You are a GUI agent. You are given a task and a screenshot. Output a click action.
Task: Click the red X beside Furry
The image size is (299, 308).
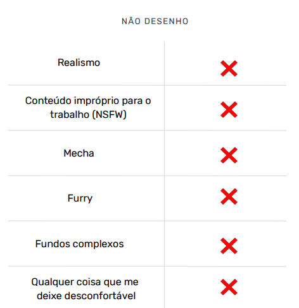pyautogui.click(x=229, y=196)
